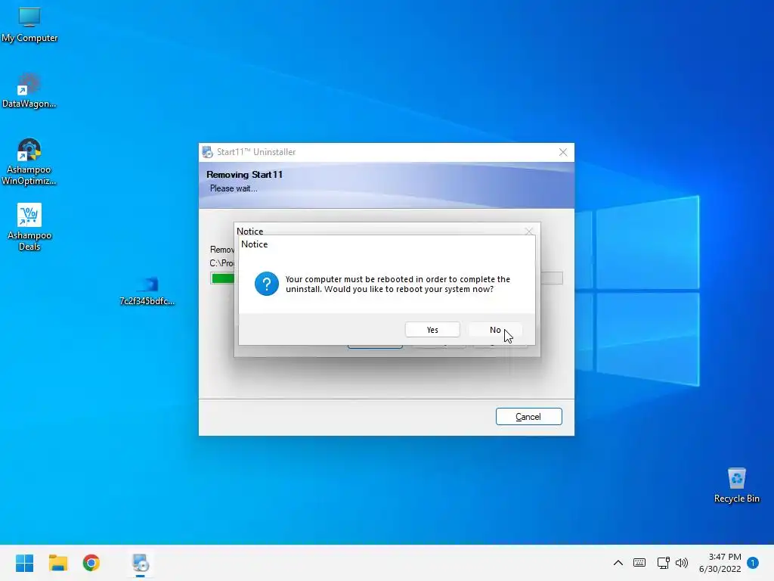Screen dimensions: 774x581
Task: Close the Start11 Uninstaller window
Action: click(x=562, y=152)
